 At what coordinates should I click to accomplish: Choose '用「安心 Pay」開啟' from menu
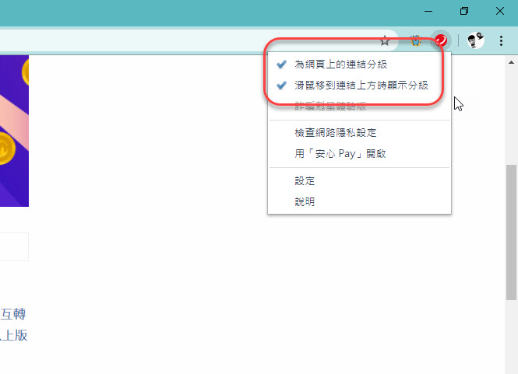click(359, 154)
